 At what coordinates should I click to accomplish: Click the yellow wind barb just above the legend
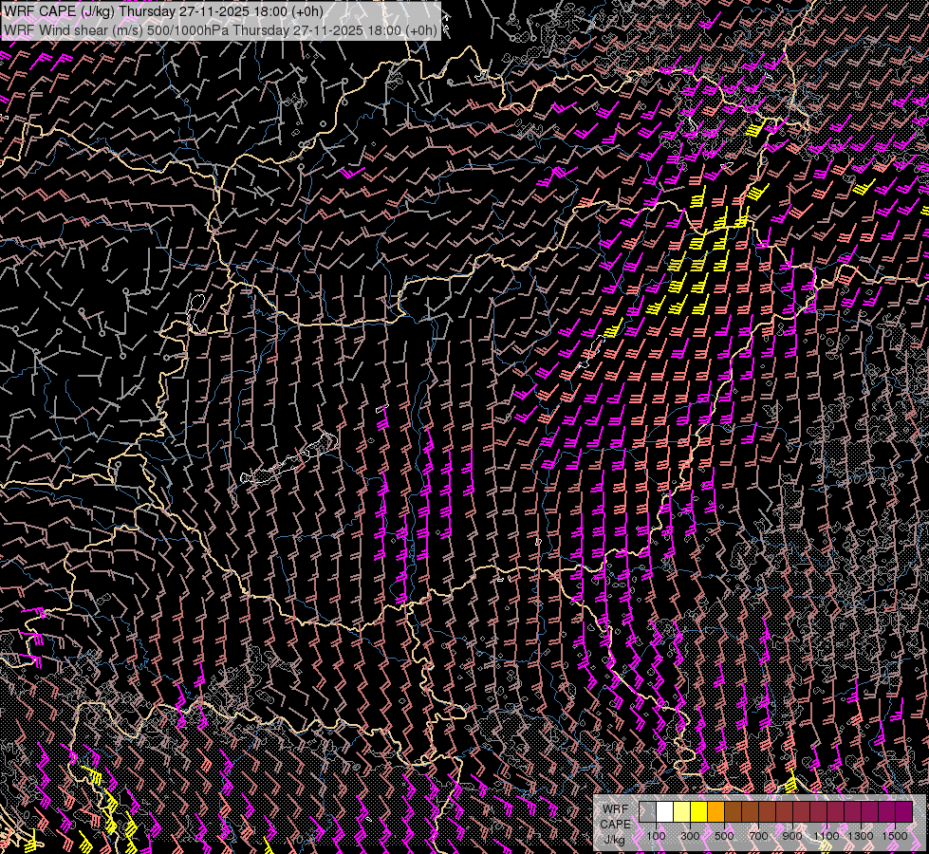point(791,784)
